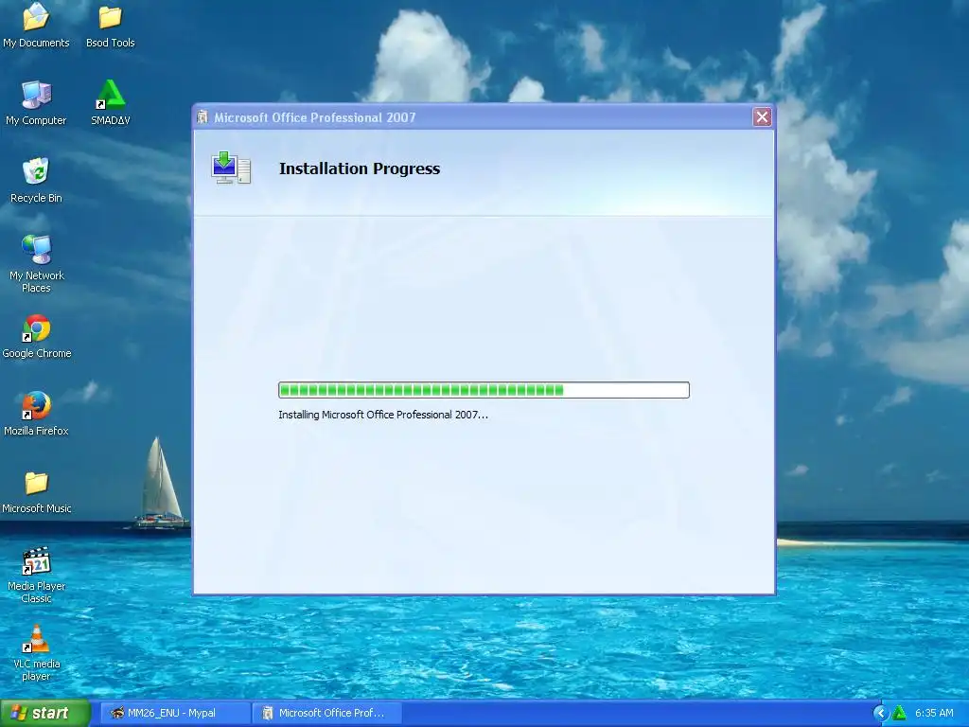The image size is (969, 727).
Task: Click the SMADAV tray icon
Action: (x=899, y=713)
